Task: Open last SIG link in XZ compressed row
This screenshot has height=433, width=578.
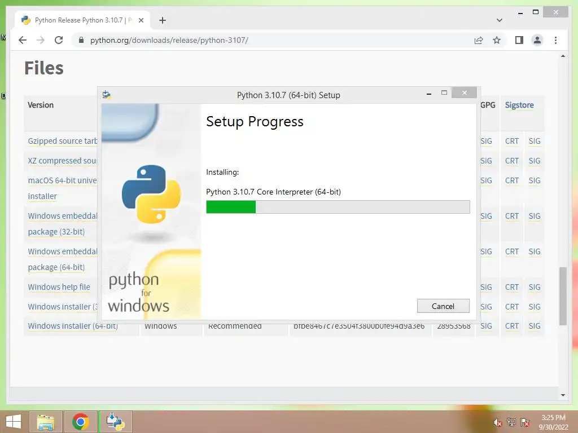Action: click(x=534, y=161)
